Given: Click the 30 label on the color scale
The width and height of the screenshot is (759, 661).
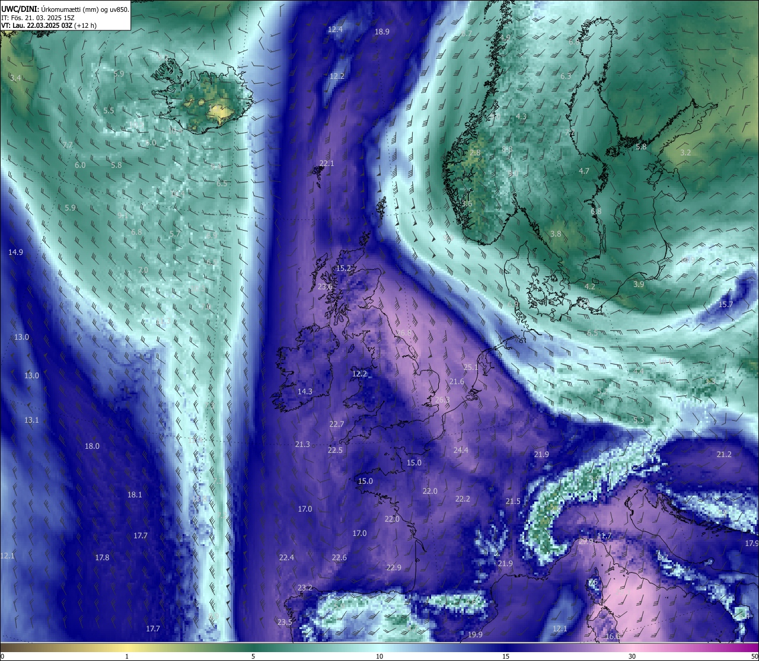Looking at the screenshot, I should pyautogui.click(x=632, y=656).
